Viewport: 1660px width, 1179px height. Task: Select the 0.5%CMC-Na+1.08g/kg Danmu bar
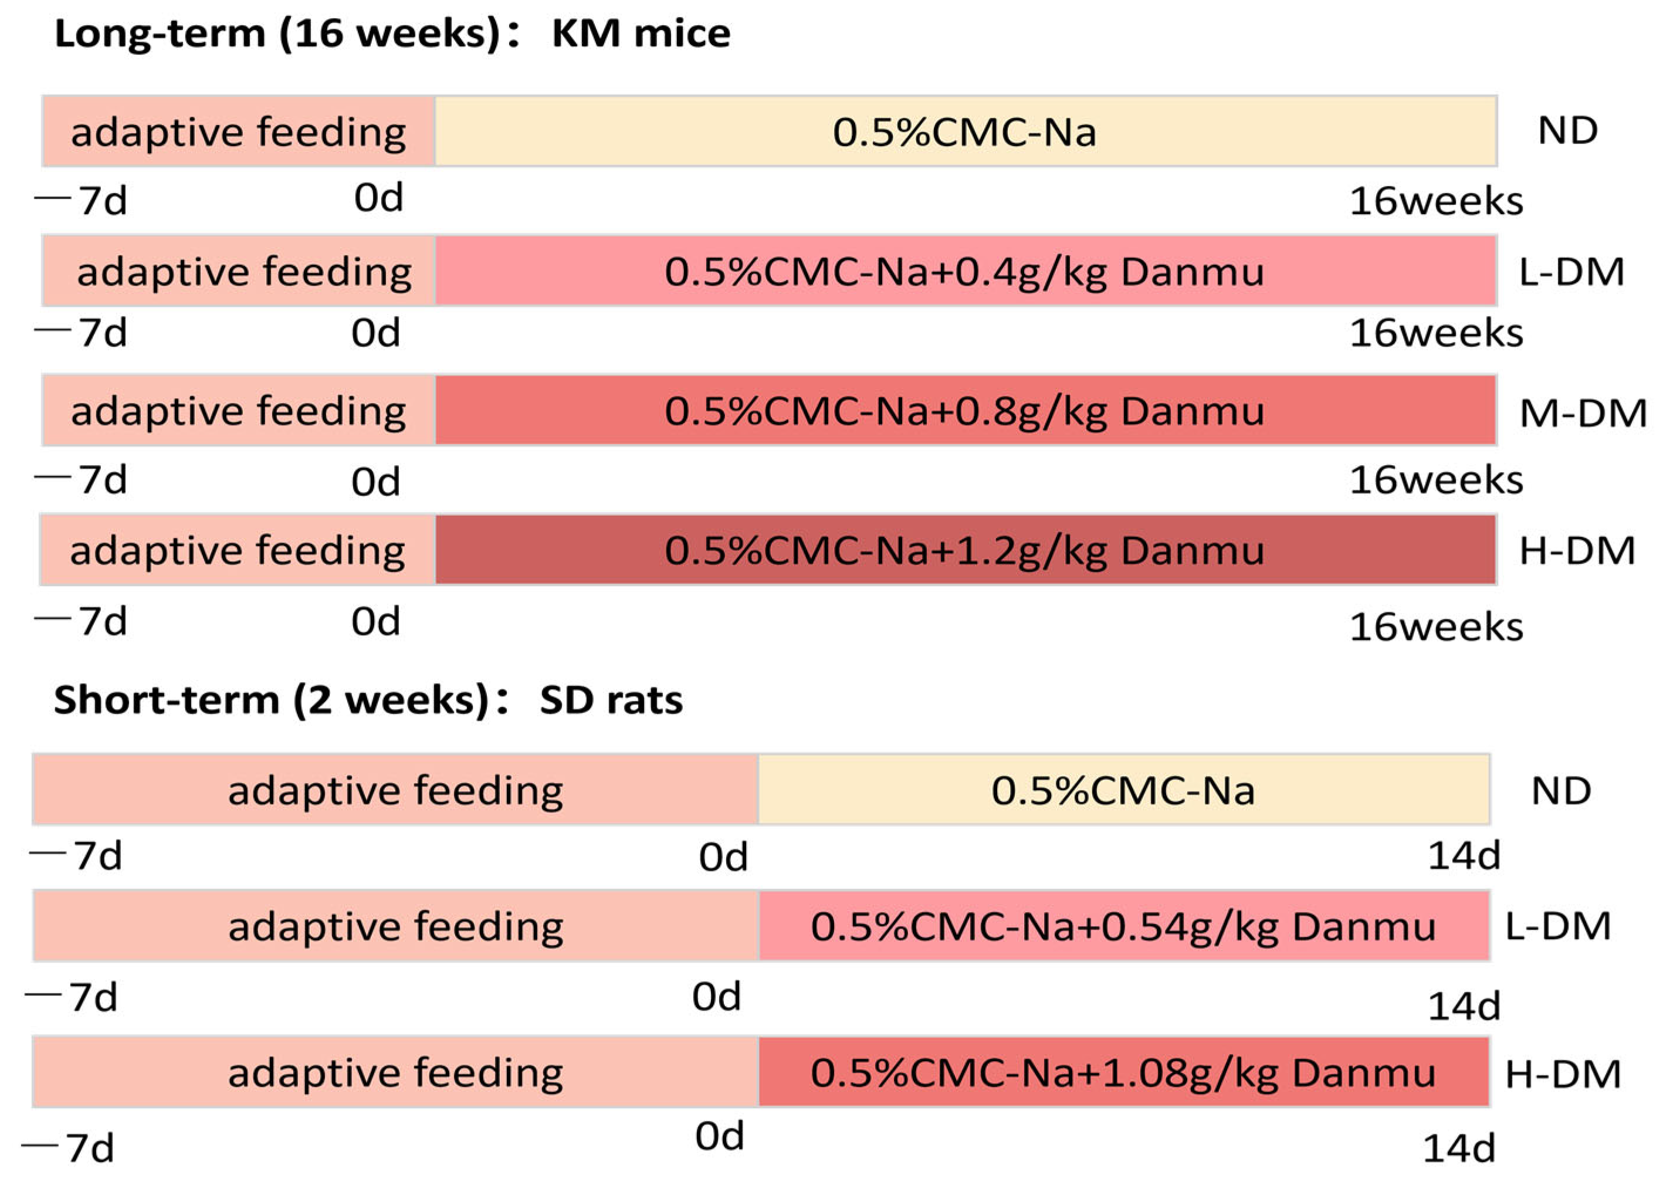[1123, 1073]
